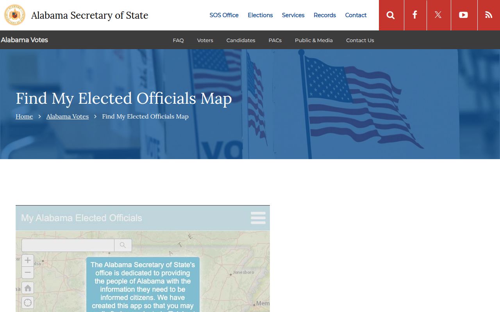Open the YouTube social icon
Screen dimensions: 500x312
pyautogui.click(x=464, y=15)
